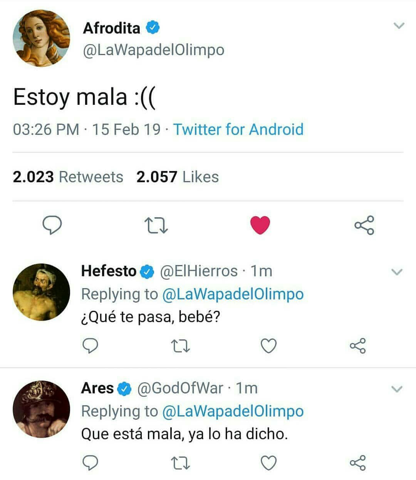The image size is (416, 480).
Task: Share Hefesto's reply
Action: (x=358, y=346)
